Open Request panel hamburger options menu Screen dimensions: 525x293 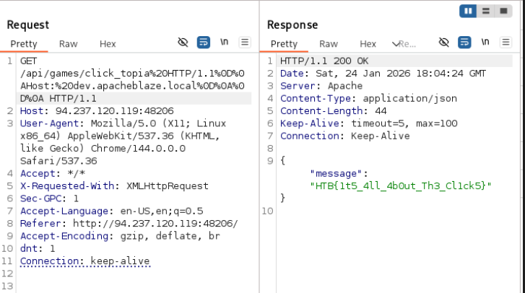[x=245, y=43]
